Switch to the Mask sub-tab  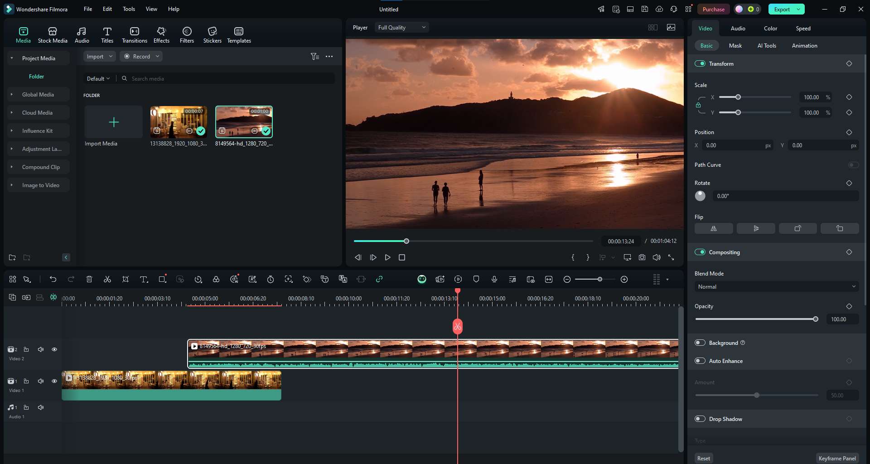click(735, 45)
